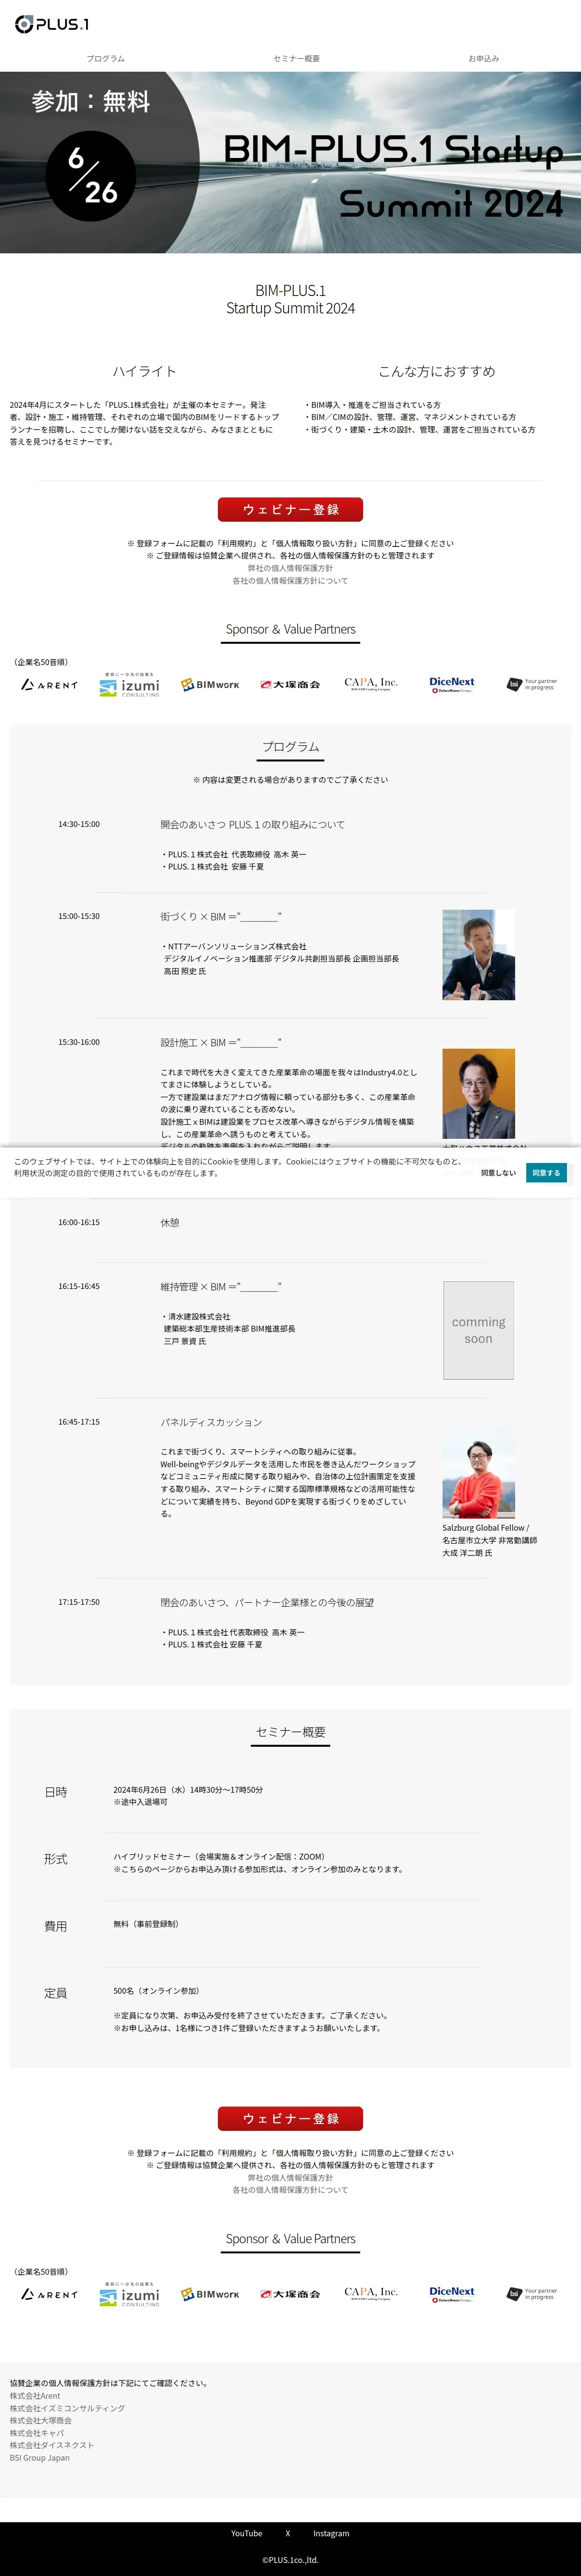The image size is (581, 2576).
Task: Open the 株式会社Arent footer link
Action: (x=35, y=2396)
